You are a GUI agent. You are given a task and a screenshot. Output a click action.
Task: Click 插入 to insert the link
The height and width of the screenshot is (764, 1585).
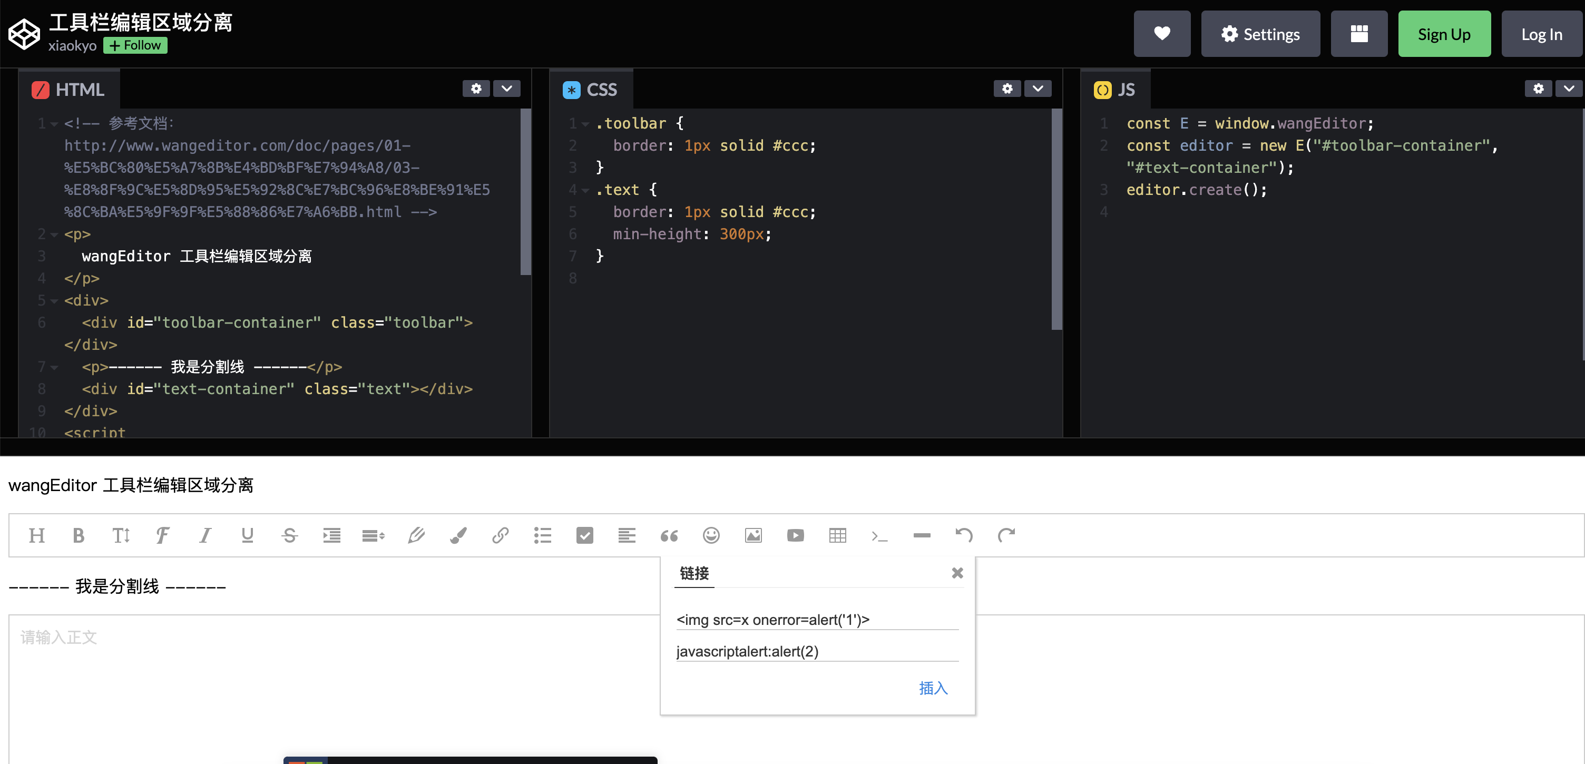933,688
